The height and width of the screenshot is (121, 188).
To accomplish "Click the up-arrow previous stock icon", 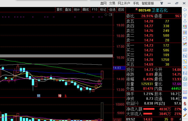I will 185,15.
